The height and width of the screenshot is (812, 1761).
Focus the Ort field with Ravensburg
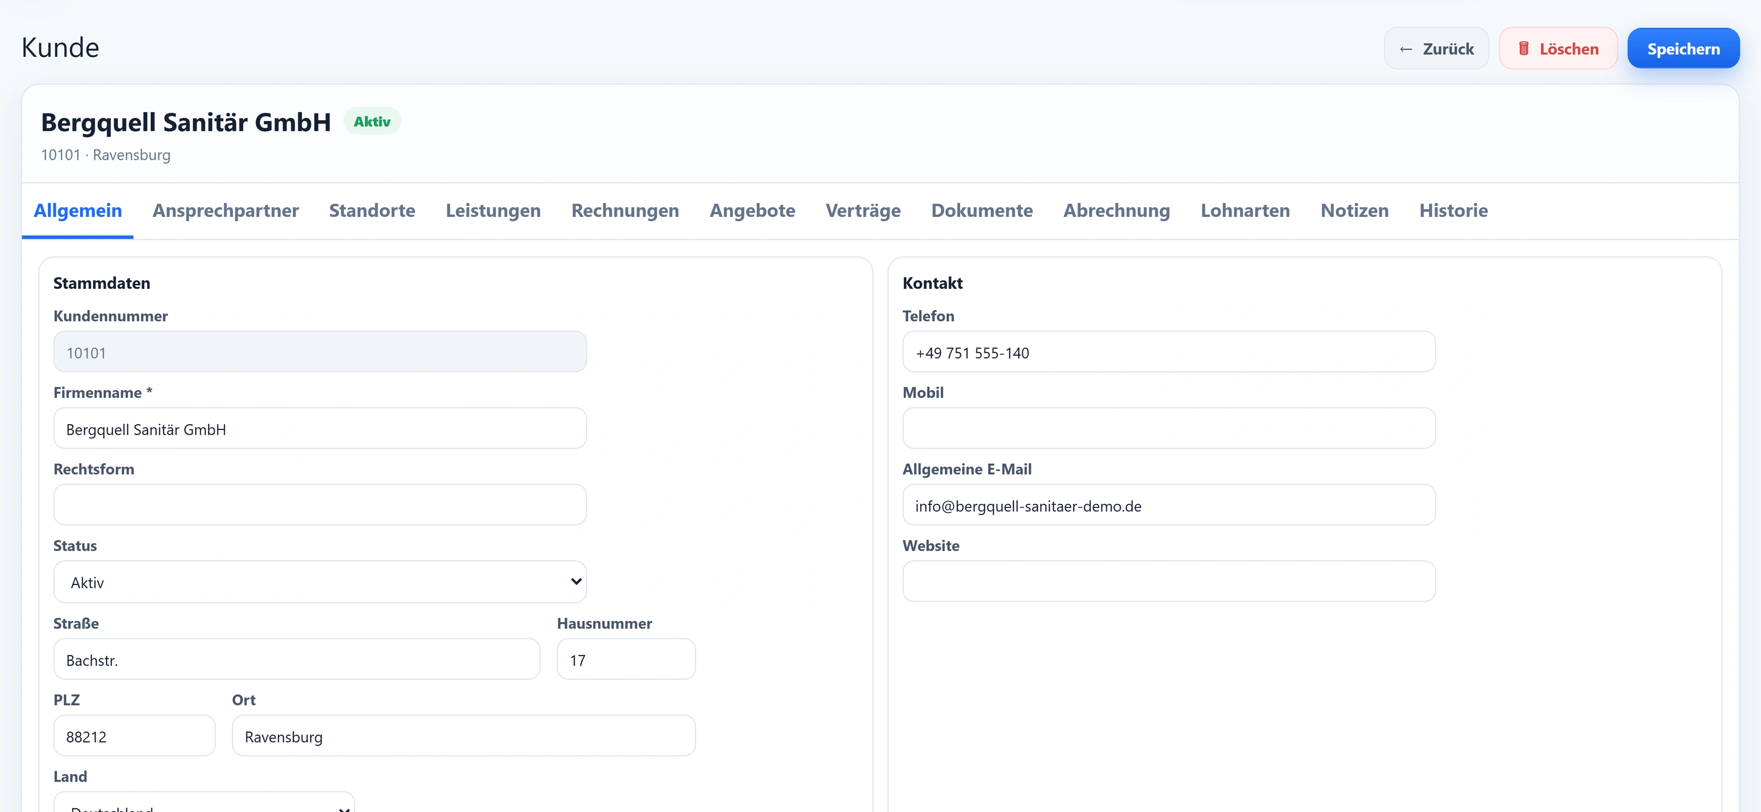tap(463, 736)
